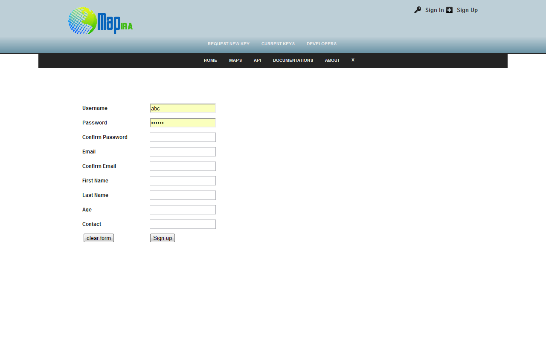Open DOCUMENTATIONS from the navigation bar
The image size is (546, 341).
[293, 60]
